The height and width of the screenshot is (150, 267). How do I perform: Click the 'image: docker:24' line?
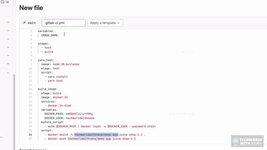click(x=55, y=97)
